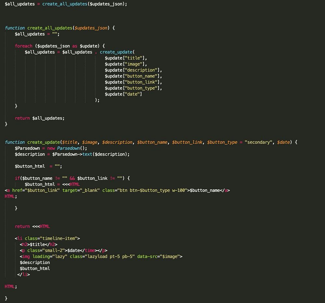Screen dimensions: 325x303
Task: Click the "lazy" loading attribute value
Action: point(58,256)
